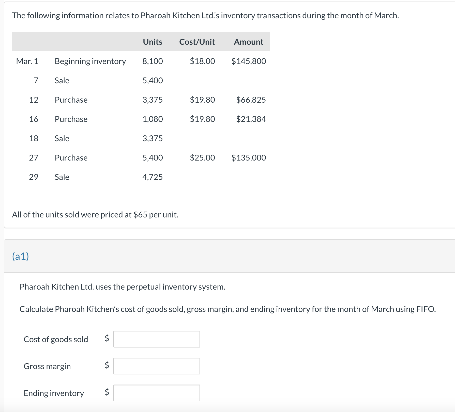This screenshot has width=455, height=412.
Task: Click the Beginning inventory row label
Action: click(x=90, y=61)
